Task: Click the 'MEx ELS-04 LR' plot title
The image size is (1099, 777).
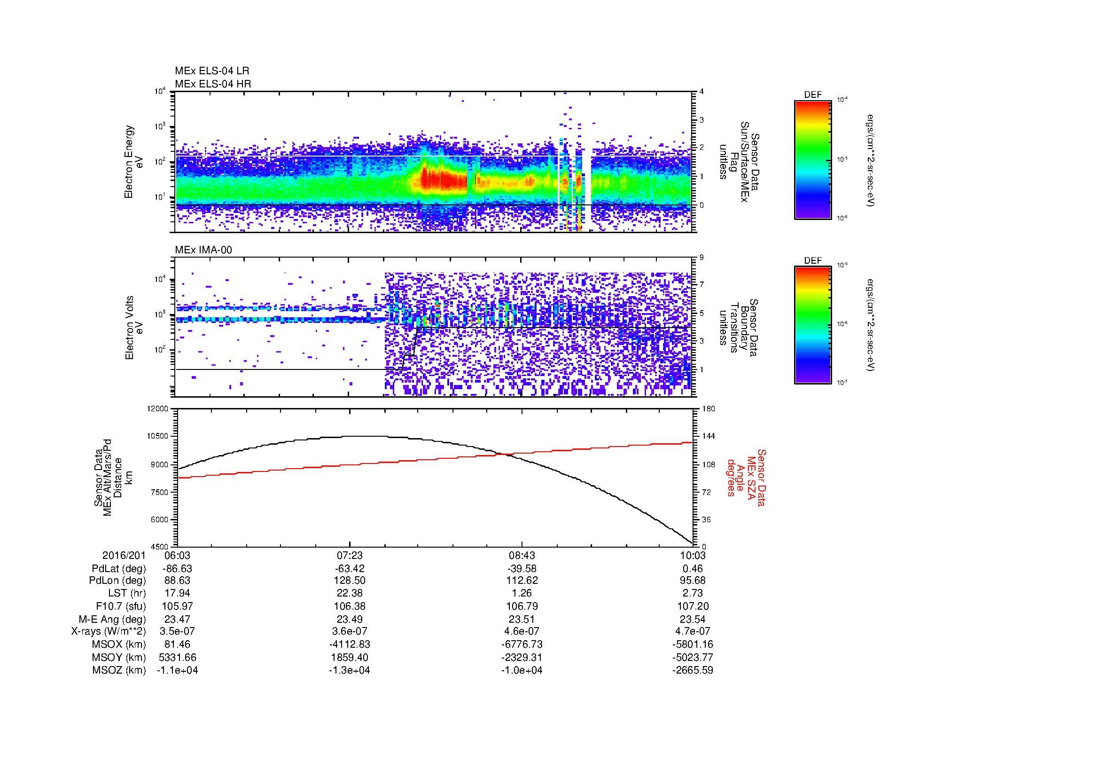Action: pyautogui.click(x=212, y=71)
